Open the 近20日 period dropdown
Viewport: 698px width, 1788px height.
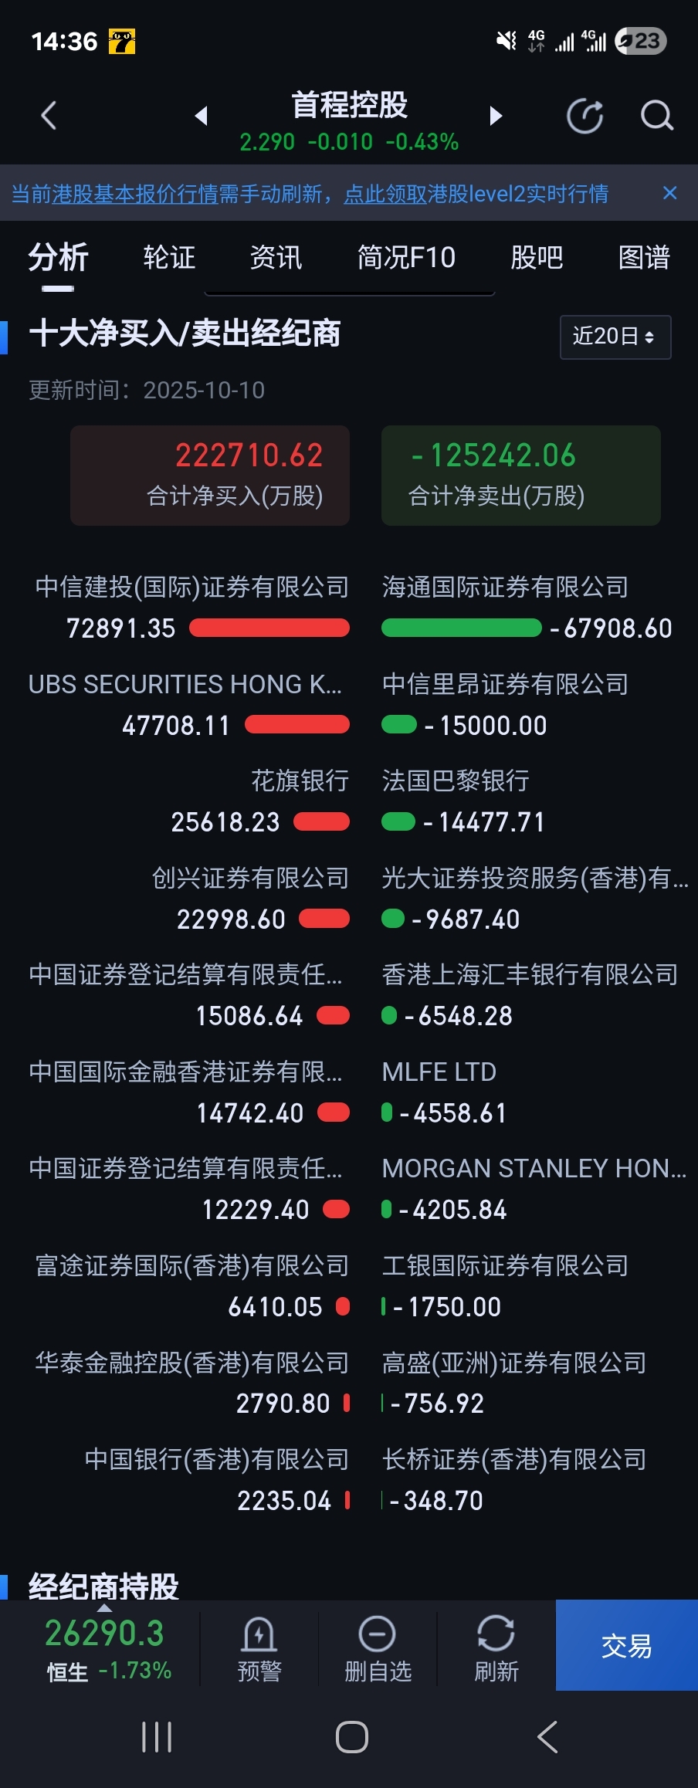point(615,337)
